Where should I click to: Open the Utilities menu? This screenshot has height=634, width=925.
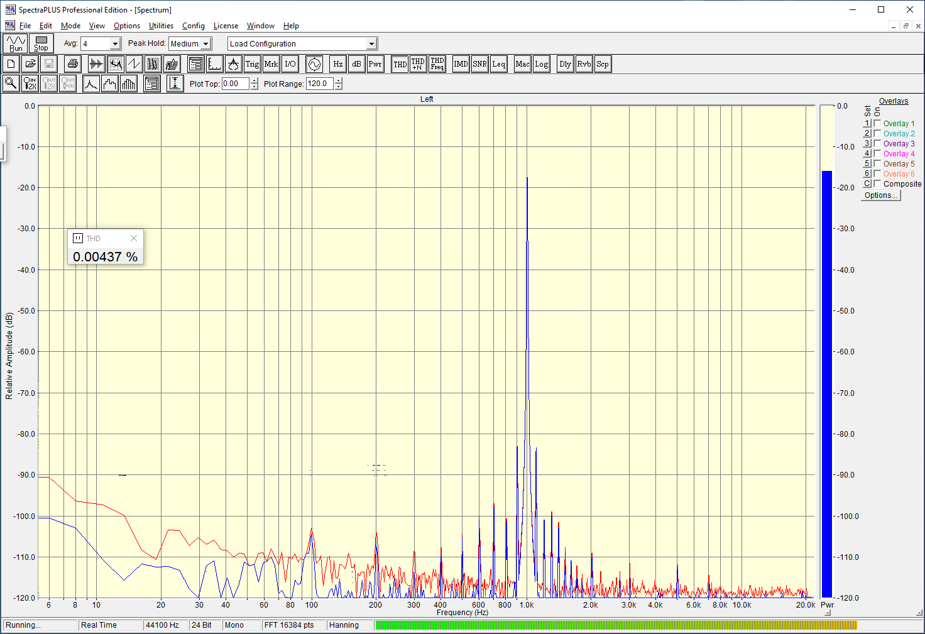[x=161, y=26]
